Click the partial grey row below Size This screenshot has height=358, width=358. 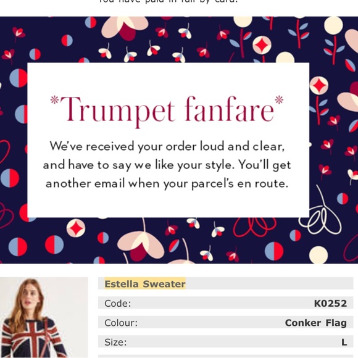[225, 356]
